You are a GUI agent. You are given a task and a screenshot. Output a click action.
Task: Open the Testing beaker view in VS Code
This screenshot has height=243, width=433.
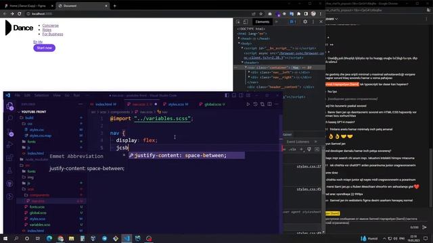point(9,171)
